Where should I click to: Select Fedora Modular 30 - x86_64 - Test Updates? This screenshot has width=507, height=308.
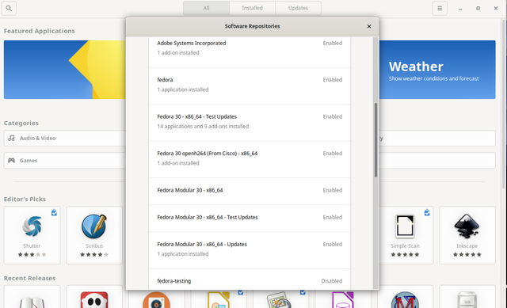[x=250, y=219]
